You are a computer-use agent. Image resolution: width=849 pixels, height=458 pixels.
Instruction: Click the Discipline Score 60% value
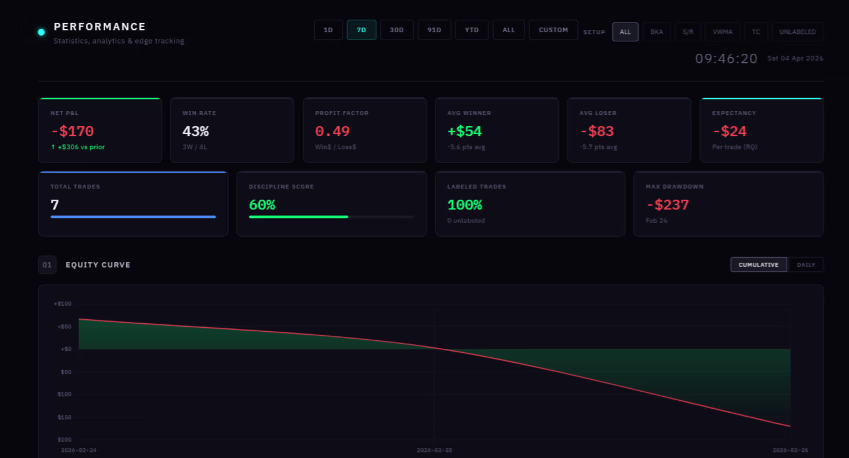(262, 205)
